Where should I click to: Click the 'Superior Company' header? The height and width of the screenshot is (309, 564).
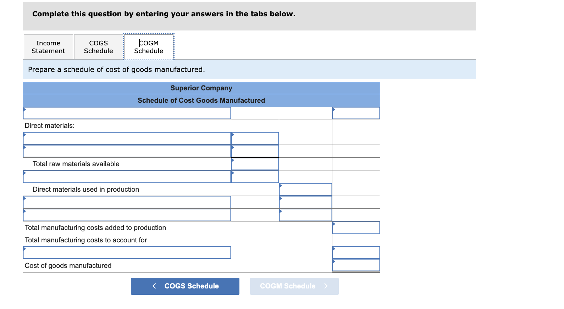pyautogui.click(x=201, y=88)
